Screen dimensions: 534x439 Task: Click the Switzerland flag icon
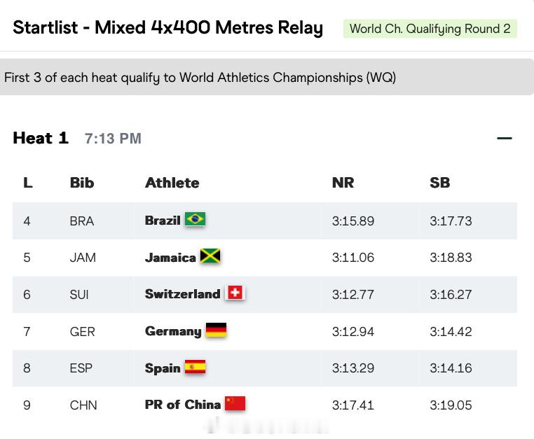pyautogui.click(x=235, y=293)
